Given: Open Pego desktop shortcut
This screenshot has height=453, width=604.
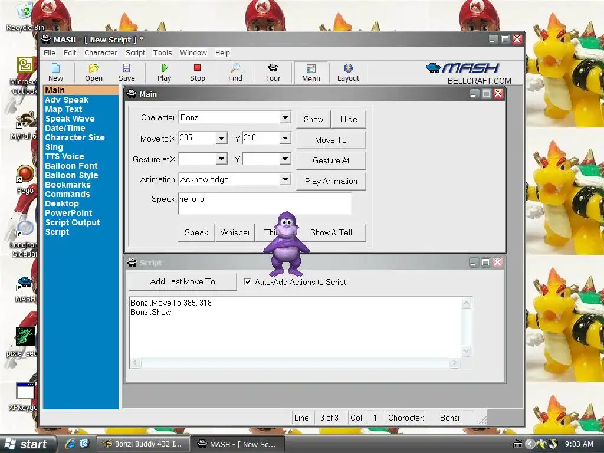Looking at the screenshot, I should pos(25,179).
